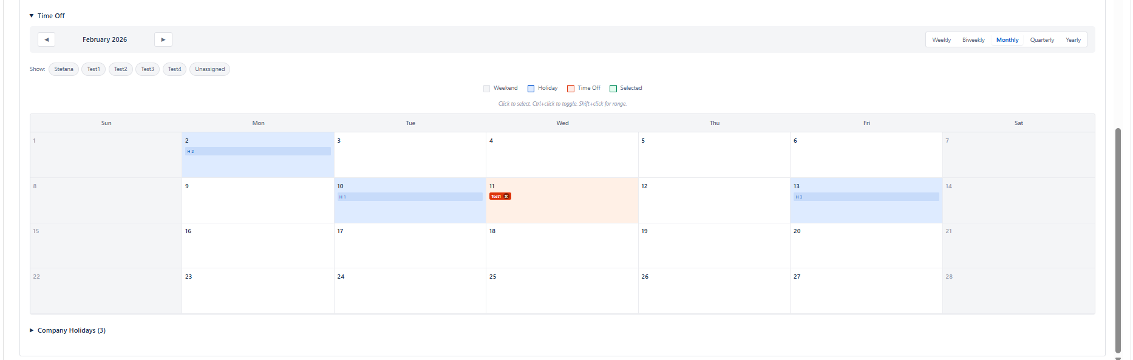Select day 23 in the calendar
The width and height of the screenshot is (1133, 360).
[x=258, y=291]
